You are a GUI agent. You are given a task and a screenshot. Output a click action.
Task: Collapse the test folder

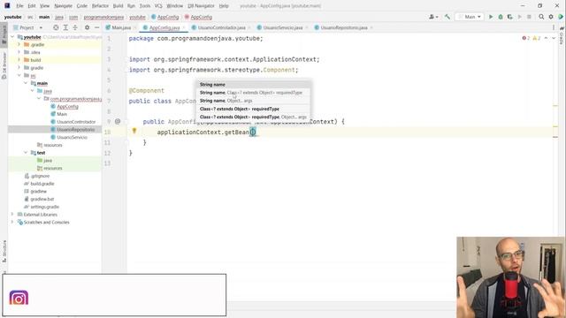point(26,153)
